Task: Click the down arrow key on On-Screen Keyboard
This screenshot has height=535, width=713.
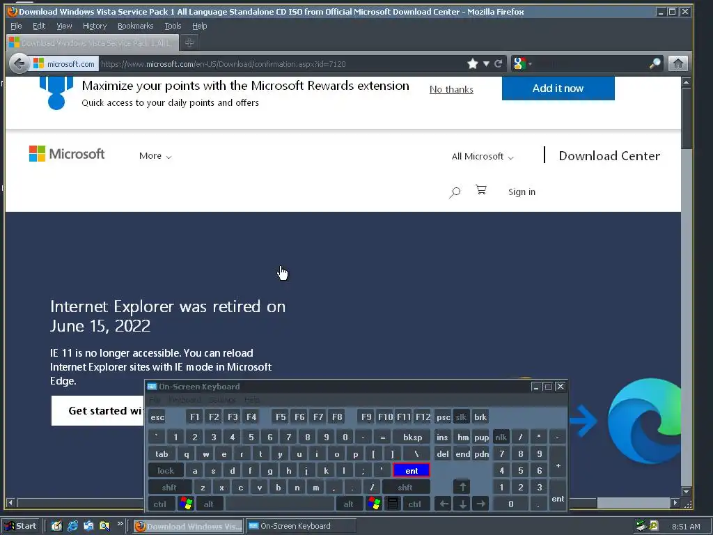Action: coord(462,504)
